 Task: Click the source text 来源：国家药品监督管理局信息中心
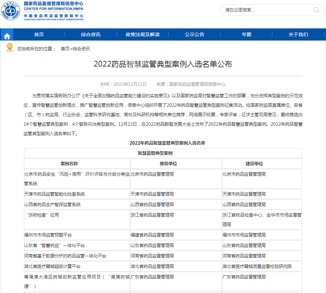(x=191, y=84)
